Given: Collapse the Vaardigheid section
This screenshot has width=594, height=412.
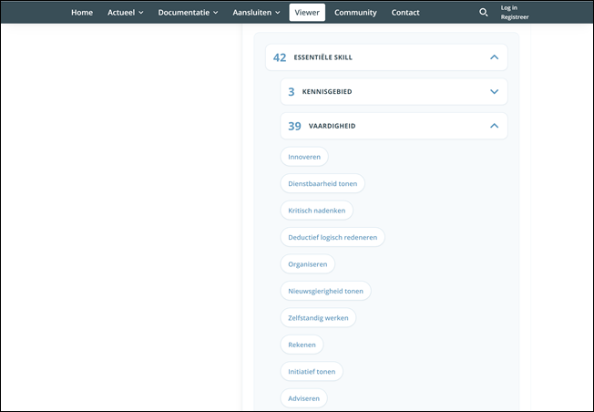Looking at the screenshot, I should tap(494, 126).
